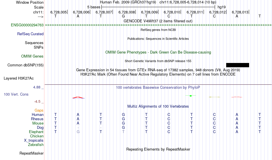Viewport: 272px width, 160px height.
Task: Click Repeating Elements by RepeatMasker title
Action: [158, 149]
